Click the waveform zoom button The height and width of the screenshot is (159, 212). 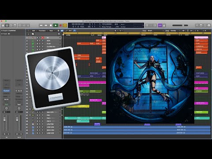coord(183,30)
